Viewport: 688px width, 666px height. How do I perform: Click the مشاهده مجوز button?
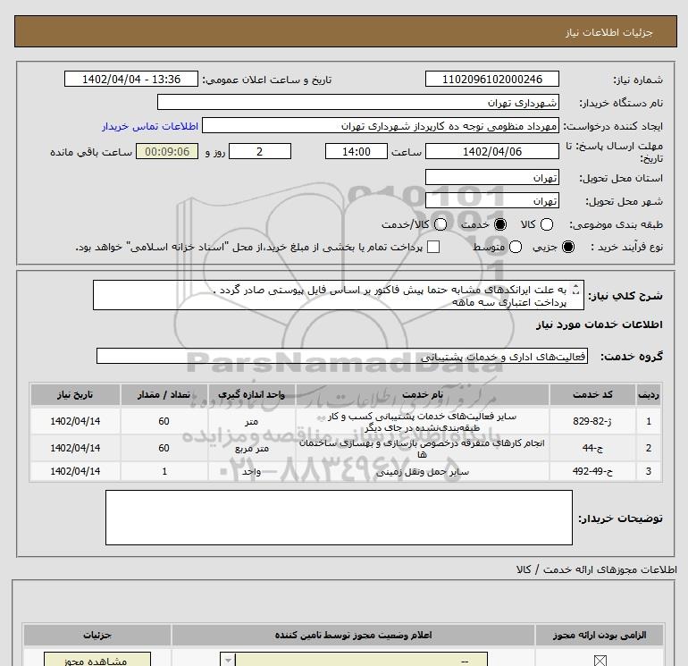tap(97, 660)
